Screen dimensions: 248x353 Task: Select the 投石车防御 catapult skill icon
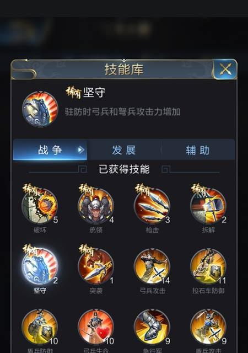pos(208,266)
